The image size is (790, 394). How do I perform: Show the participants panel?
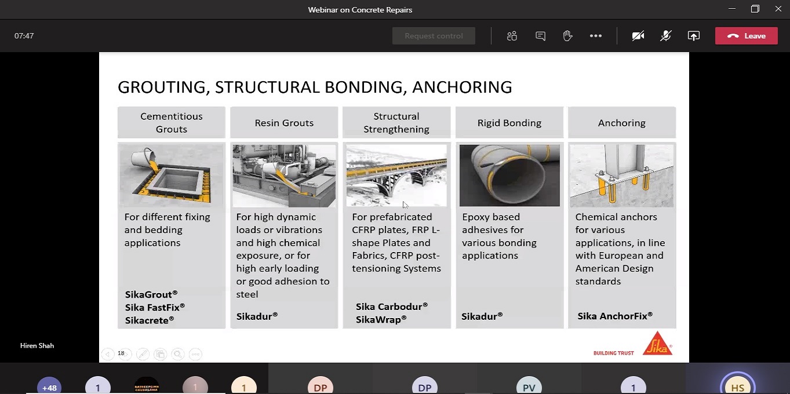[512, 36]
